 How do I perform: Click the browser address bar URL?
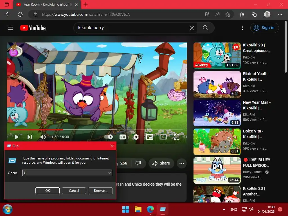tap(86, 14)
